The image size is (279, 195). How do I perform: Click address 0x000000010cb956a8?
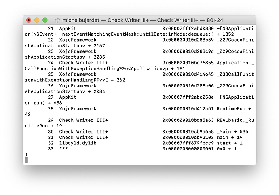click(x=188, y=131)
